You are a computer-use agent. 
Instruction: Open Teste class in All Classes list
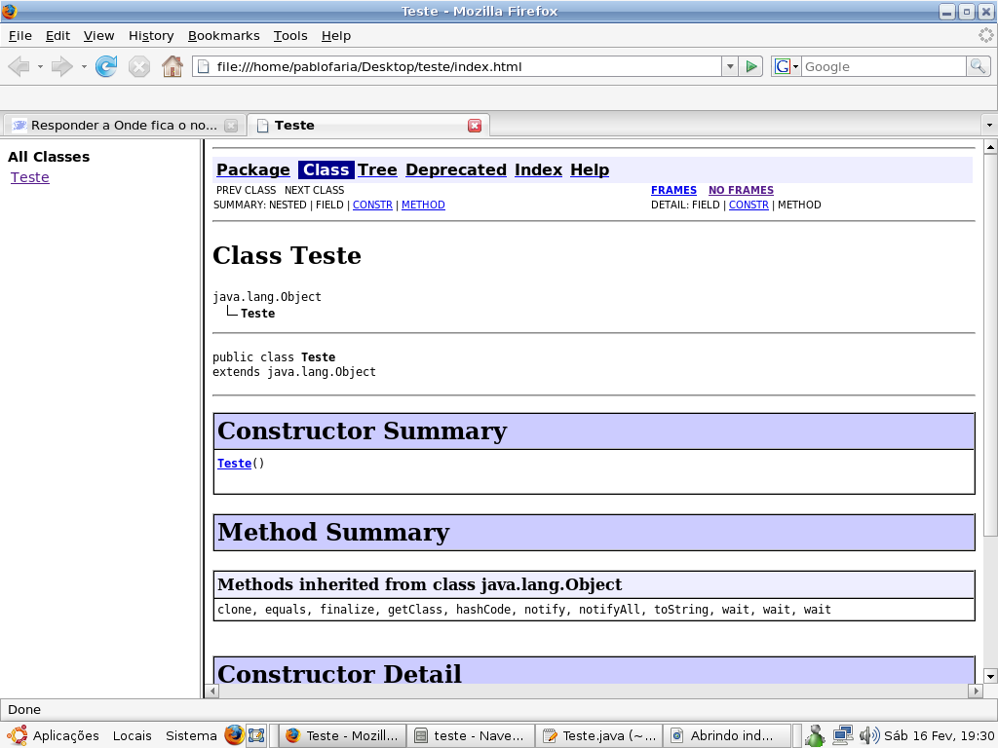30,177
